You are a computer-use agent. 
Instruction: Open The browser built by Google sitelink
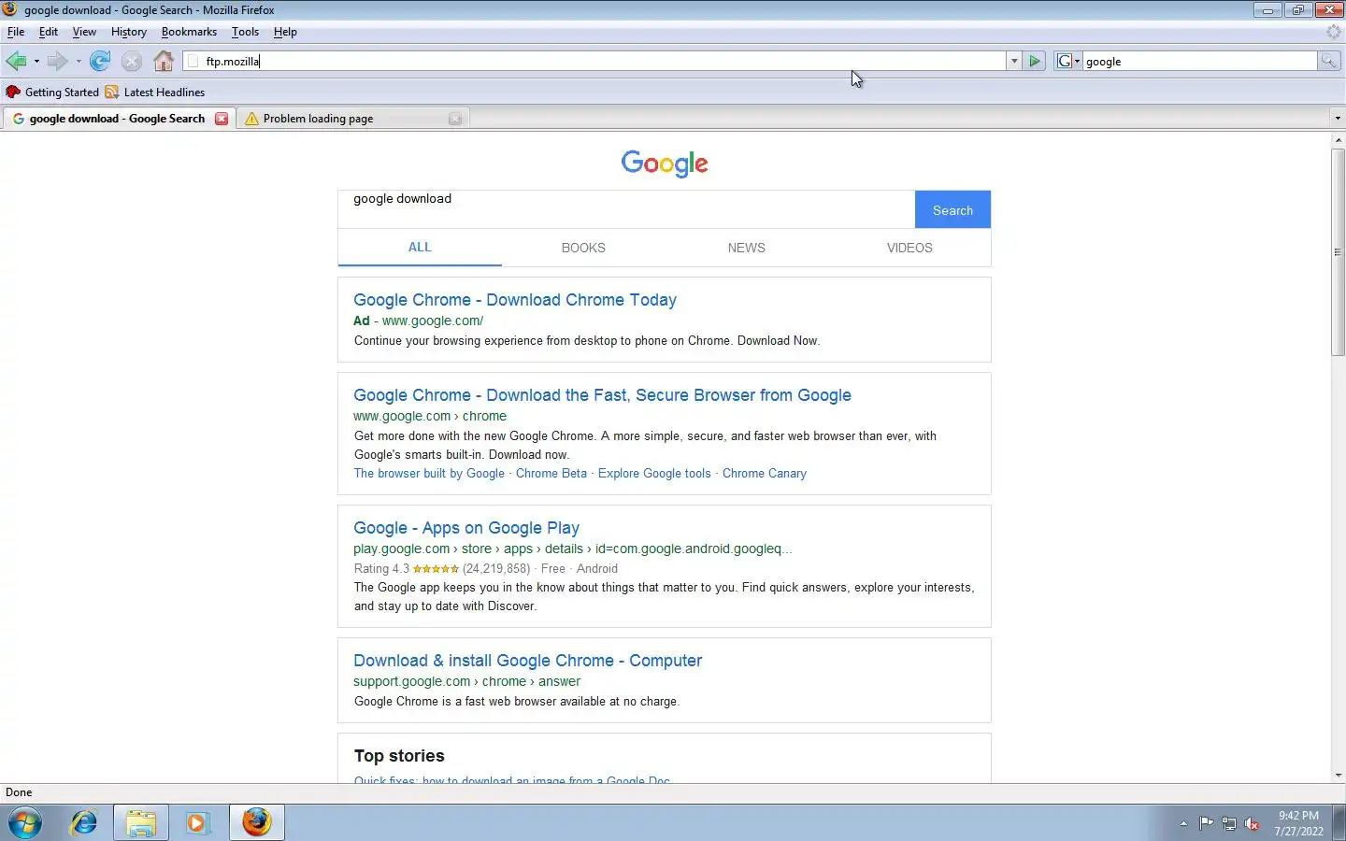(x=429, y=474)
